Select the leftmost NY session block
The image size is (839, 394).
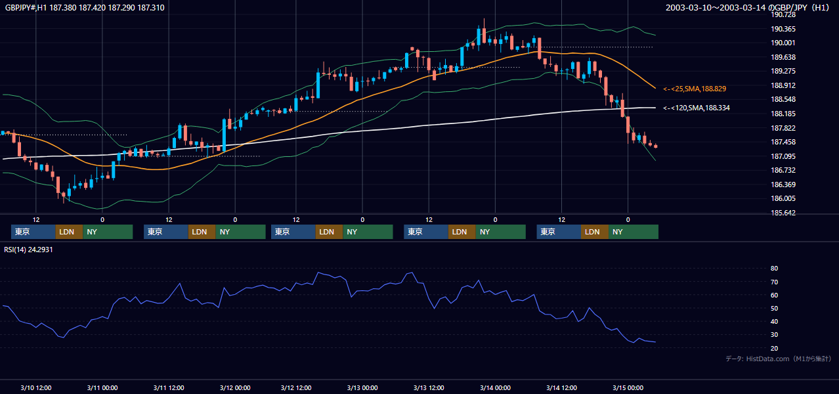point(108,232)
